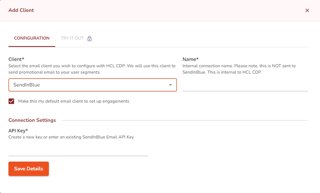Switch to the Configuration tab

click(x=32, y=38)
